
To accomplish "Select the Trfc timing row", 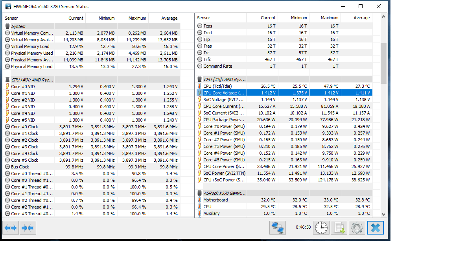I will pyautogui.click(x=284, y=59).
